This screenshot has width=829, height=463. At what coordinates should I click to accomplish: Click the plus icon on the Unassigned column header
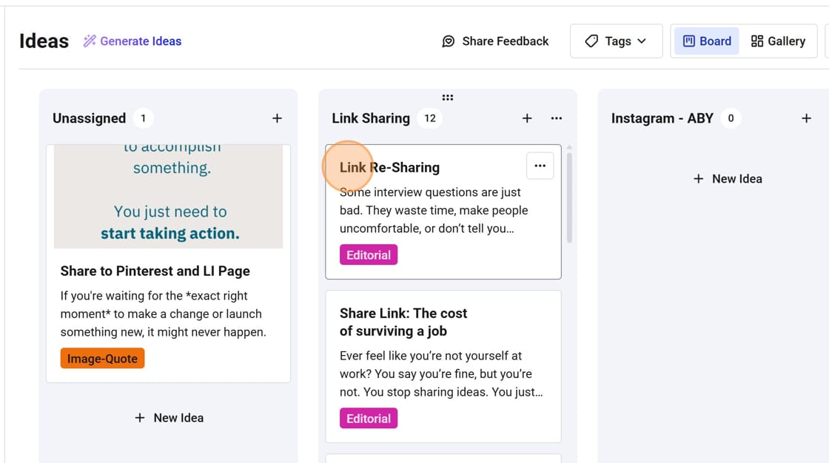[277, 118]
